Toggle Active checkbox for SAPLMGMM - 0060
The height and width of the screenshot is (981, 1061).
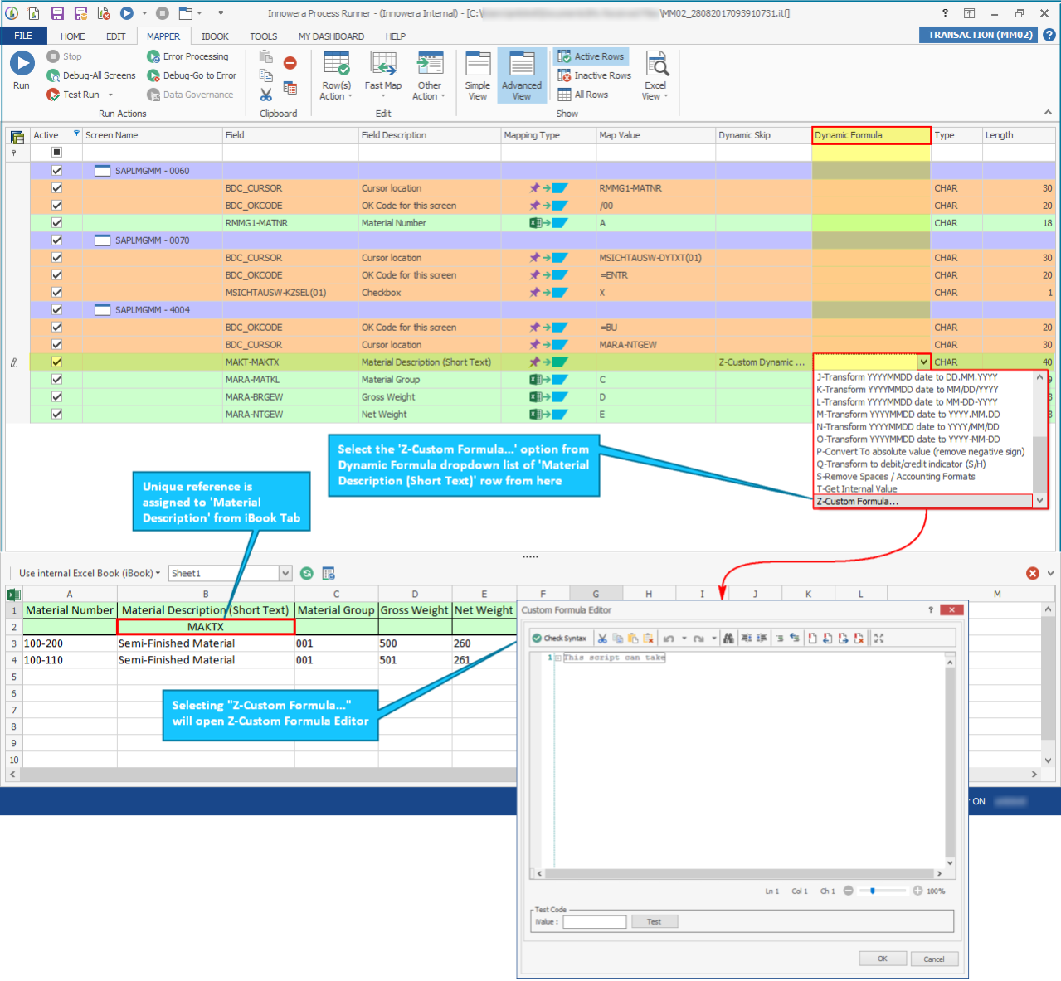click(x=56, y=171)
